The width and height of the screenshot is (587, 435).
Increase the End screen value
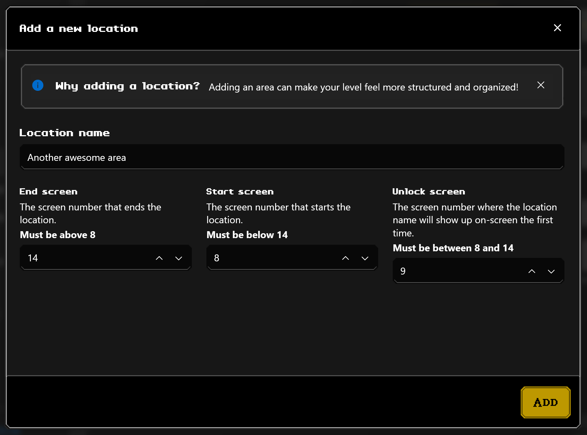click(x=159, y=258)
